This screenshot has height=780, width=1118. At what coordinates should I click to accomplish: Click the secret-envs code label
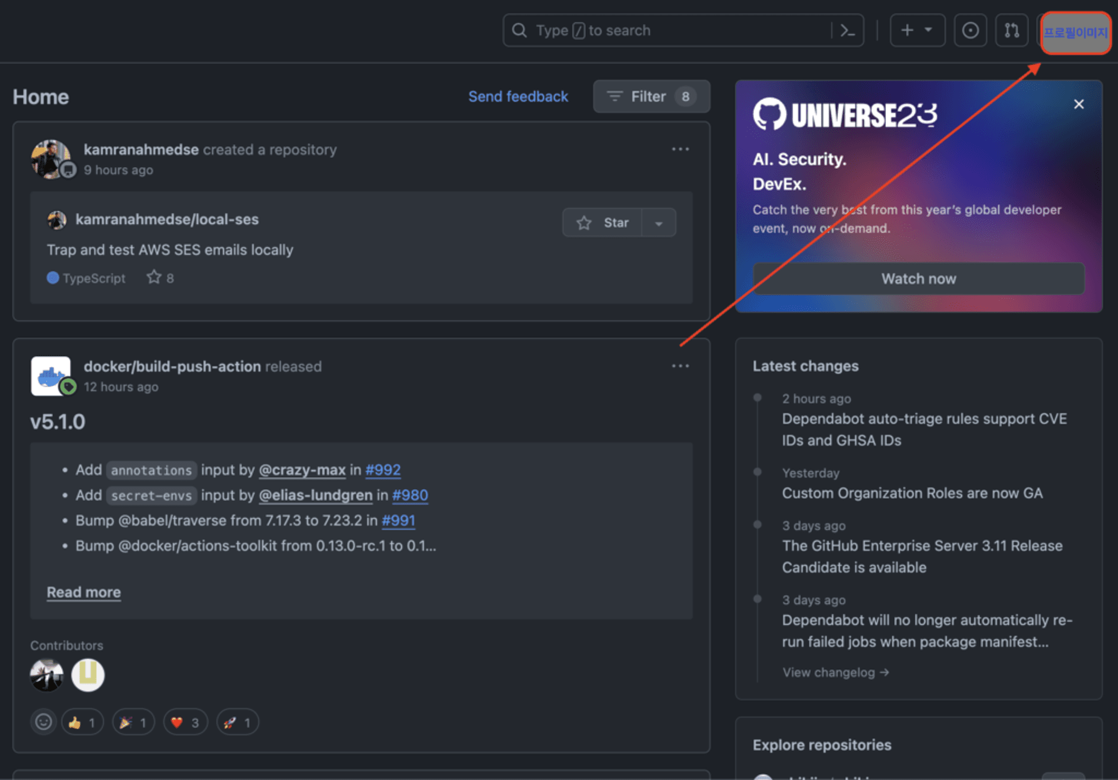[151, 495]
